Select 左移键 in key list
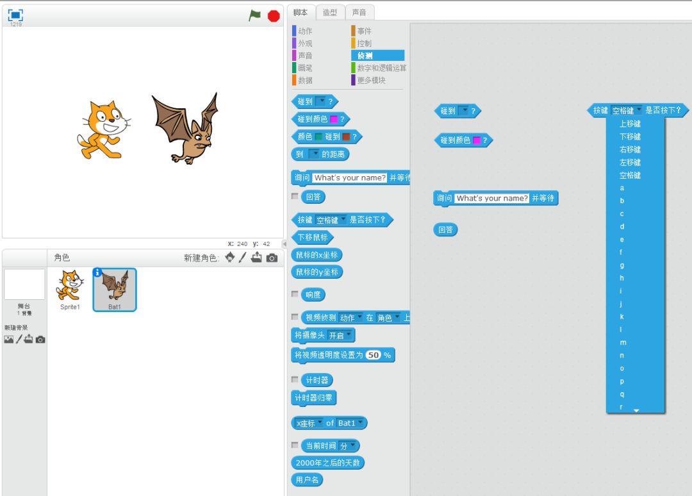The width and height of the screenshot is (692, 496). point(636,162)
